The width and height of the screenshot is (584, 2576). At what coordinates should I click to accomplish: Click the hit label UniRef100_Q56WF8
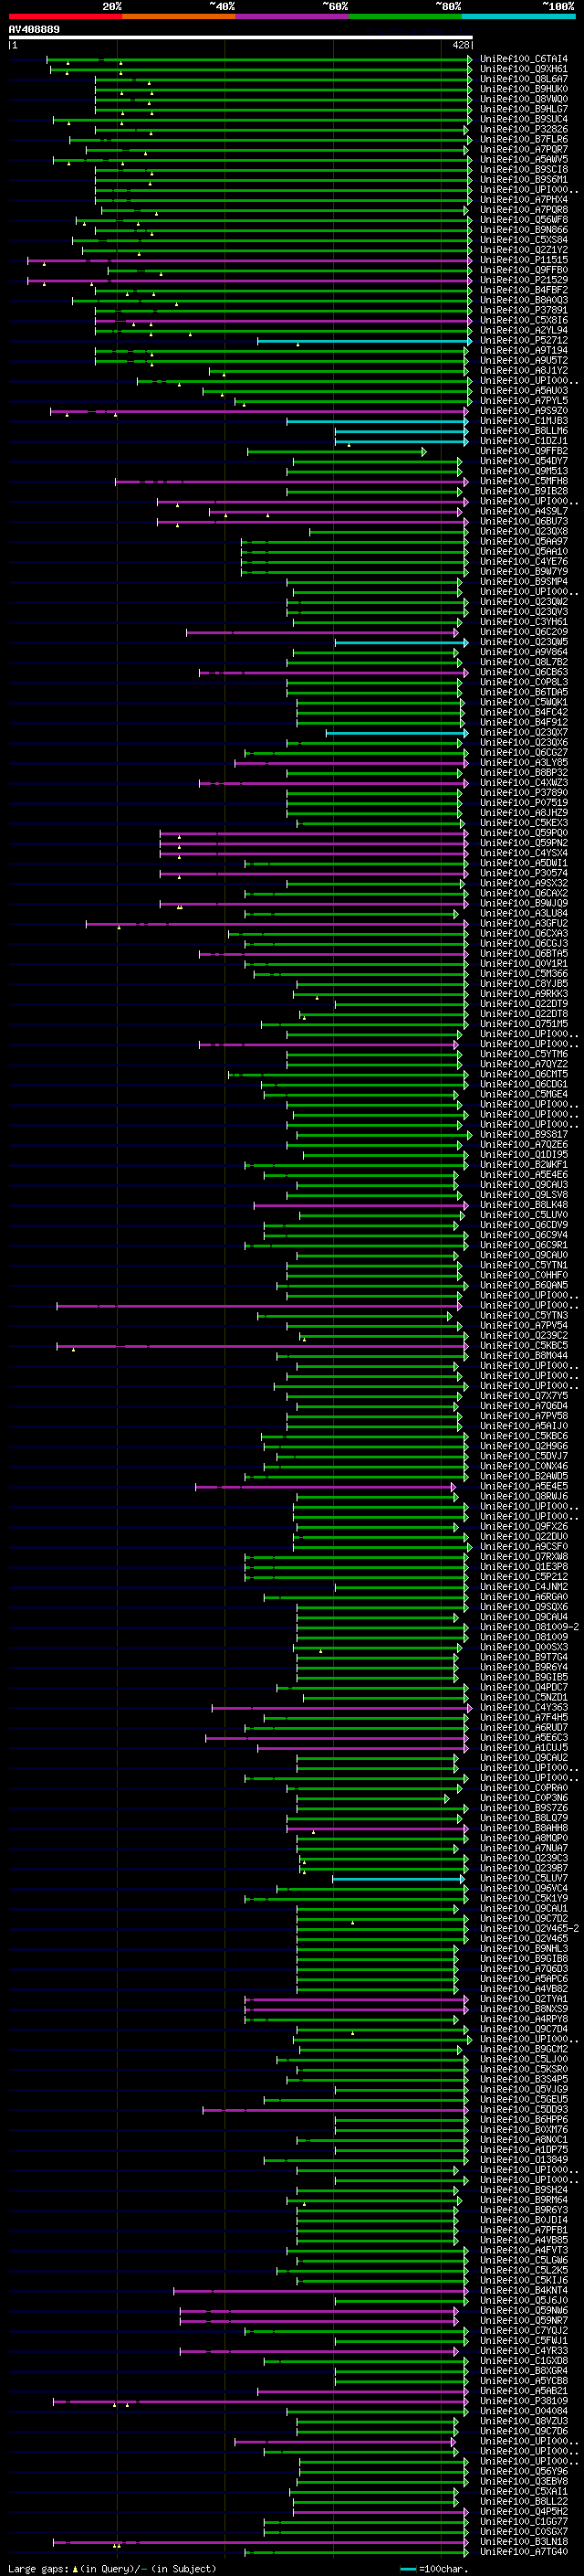pyautogui.click(x=524, y=221)
